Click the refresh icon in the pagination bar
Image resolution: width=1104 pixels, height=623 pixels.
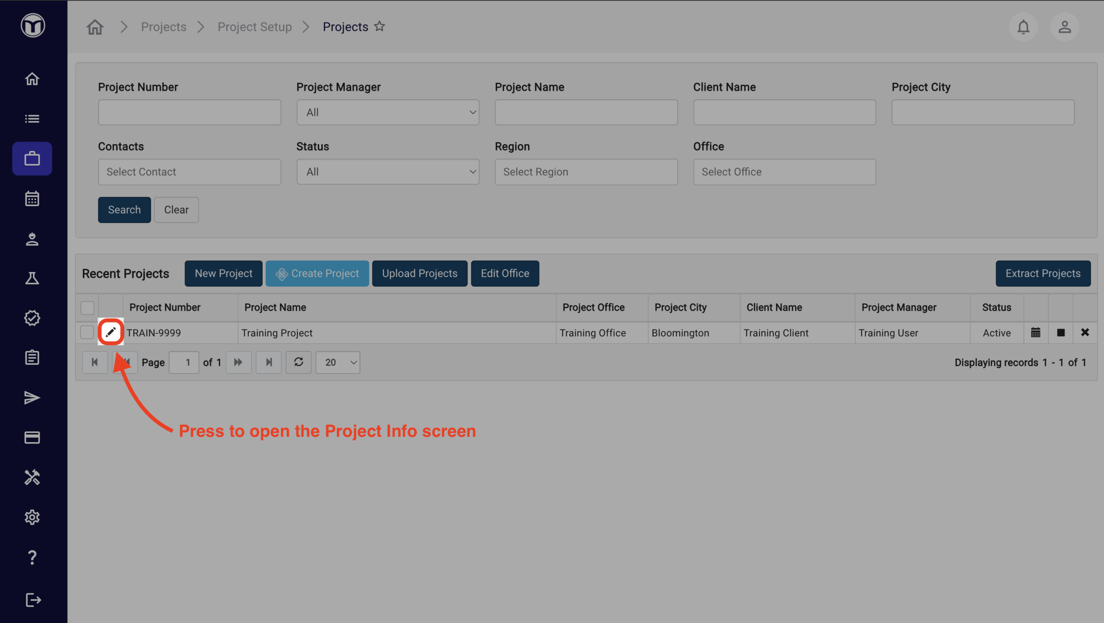298,362
